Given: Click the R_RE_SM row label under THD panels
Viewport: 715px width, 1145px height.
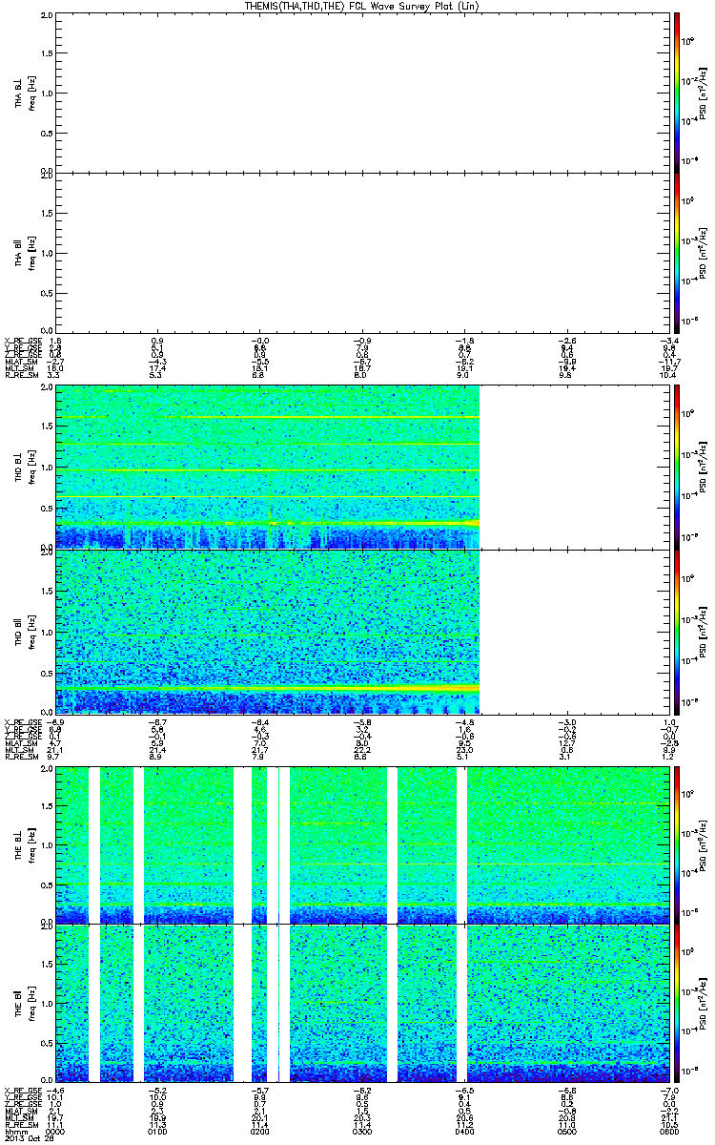Looking at the screenshot, I should [20, 755].
